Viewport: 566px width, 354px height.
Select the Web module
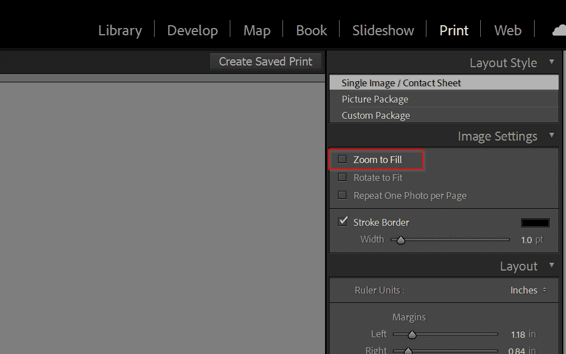[x=507, y=30]
